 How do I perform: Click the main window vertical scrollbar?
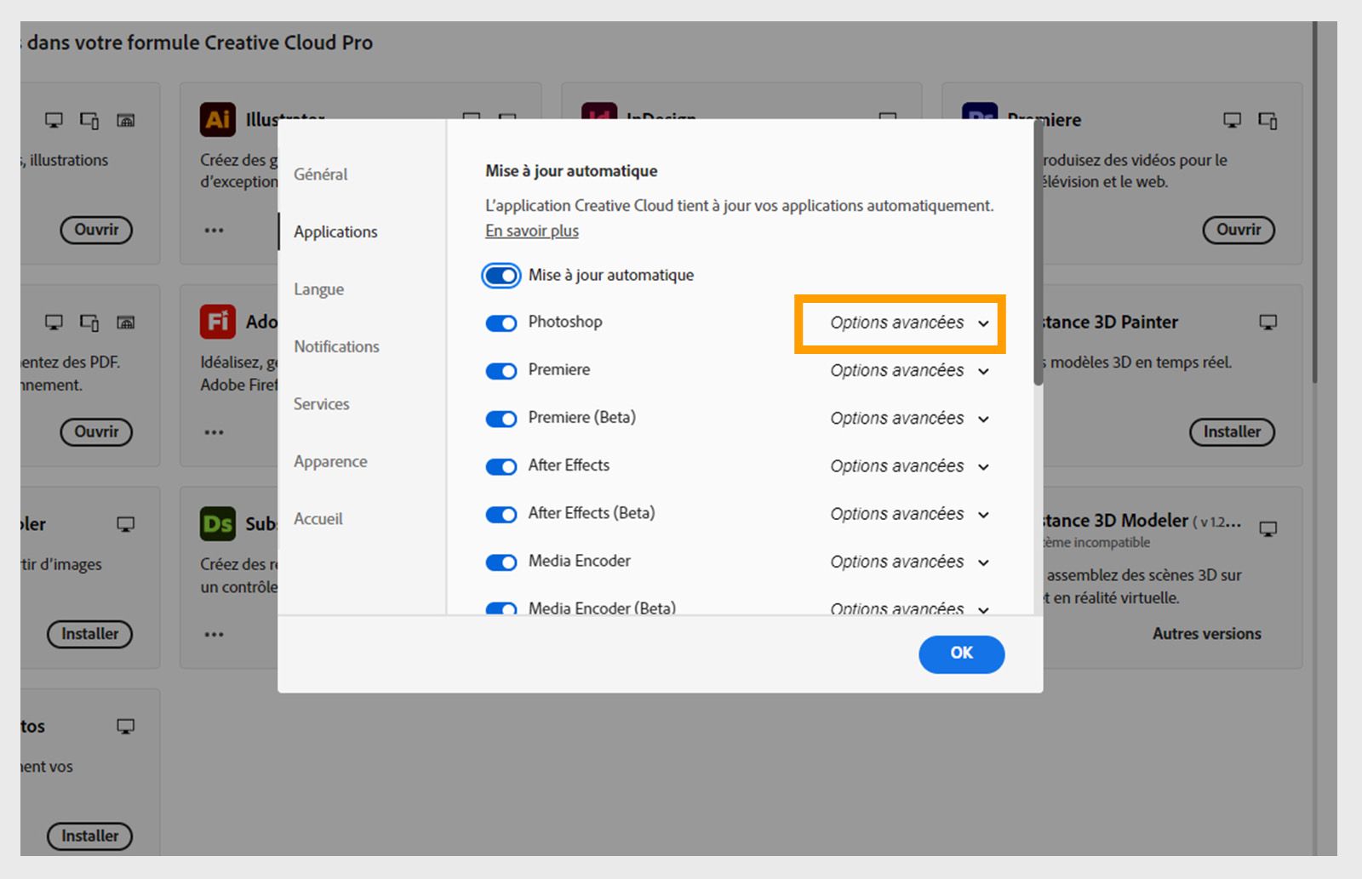click(x=1316, y=204)
